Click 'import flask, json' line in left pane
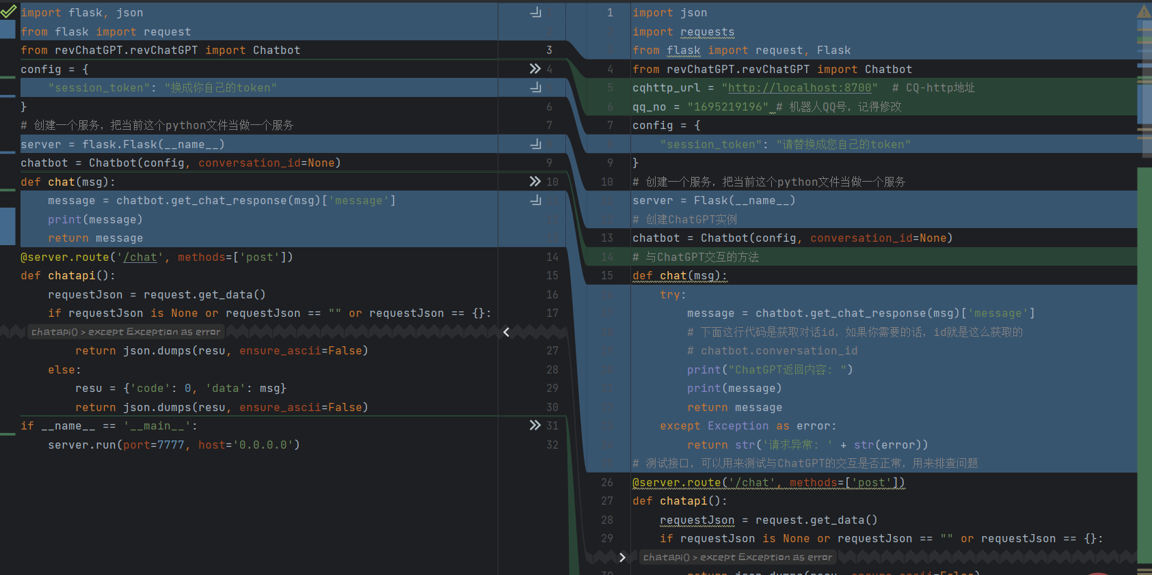The height and width of the screenshot is (575, 1152). [82, 12]
